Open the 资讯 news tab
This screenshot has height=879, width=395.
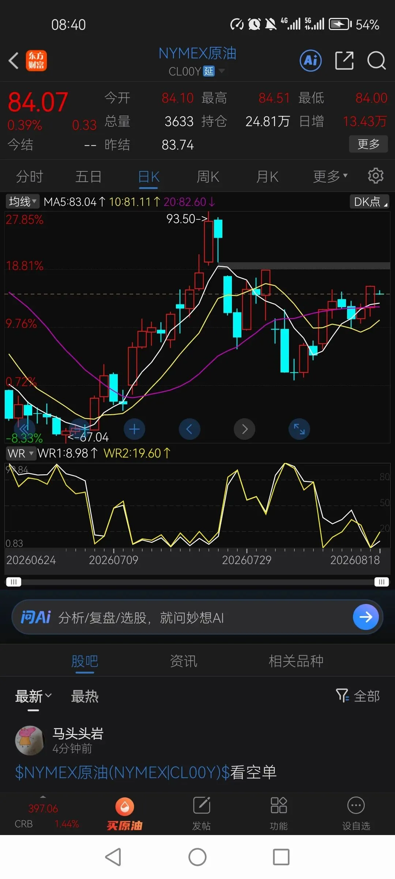[184, 661]
